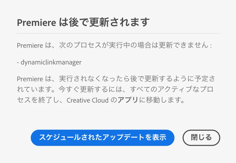
Task: Click Premiere at start of first body line
Action: [30, 45]
